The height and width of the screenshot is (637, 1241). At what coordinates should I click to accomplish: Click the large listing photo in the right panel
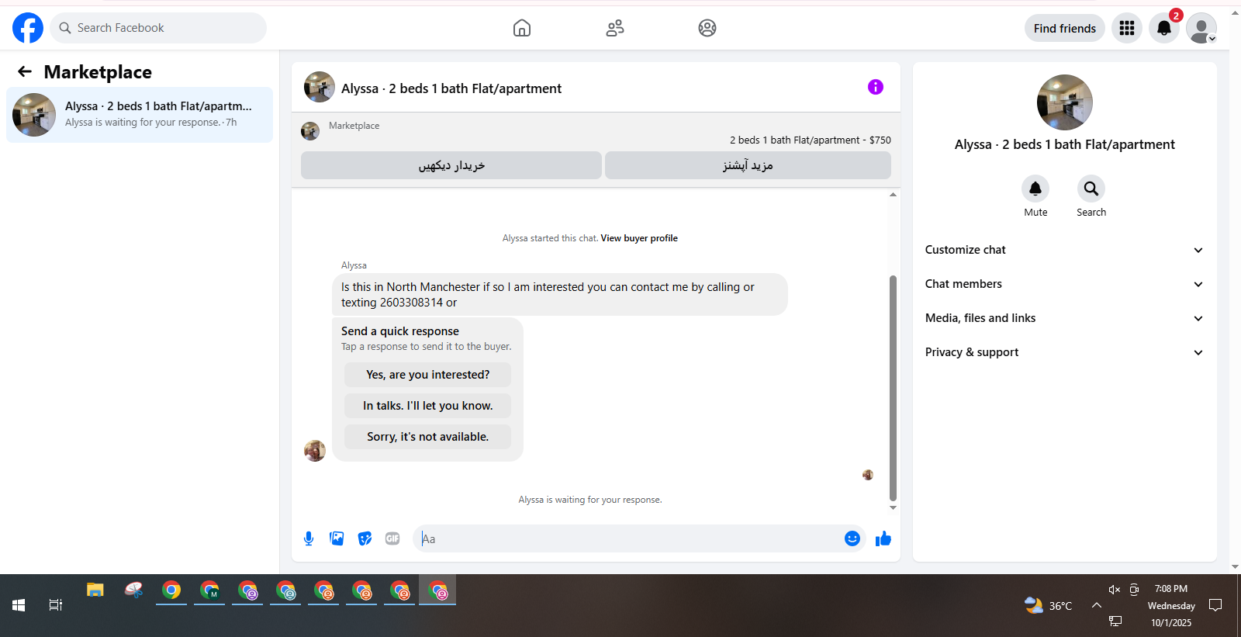[1065, 102]
